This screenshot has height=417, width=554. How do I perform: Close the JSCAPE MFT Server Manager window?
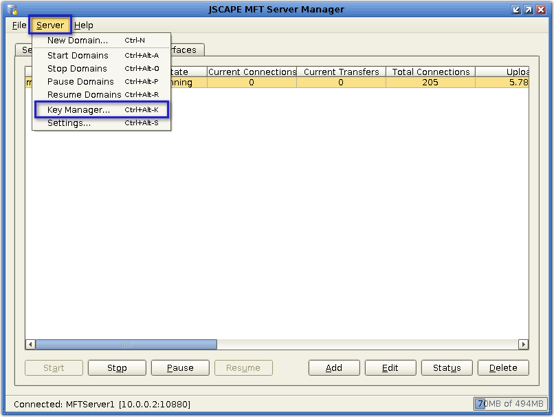541,10
